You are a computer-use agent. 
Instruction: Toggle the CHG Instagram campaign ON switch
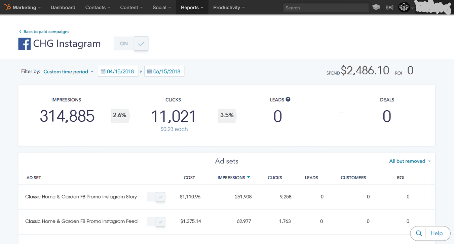(131, 44)
